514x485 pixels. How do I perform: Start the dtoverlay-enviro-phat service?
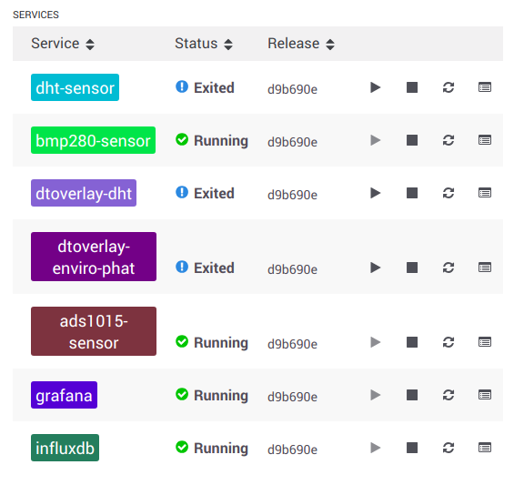tap(376, 268)
